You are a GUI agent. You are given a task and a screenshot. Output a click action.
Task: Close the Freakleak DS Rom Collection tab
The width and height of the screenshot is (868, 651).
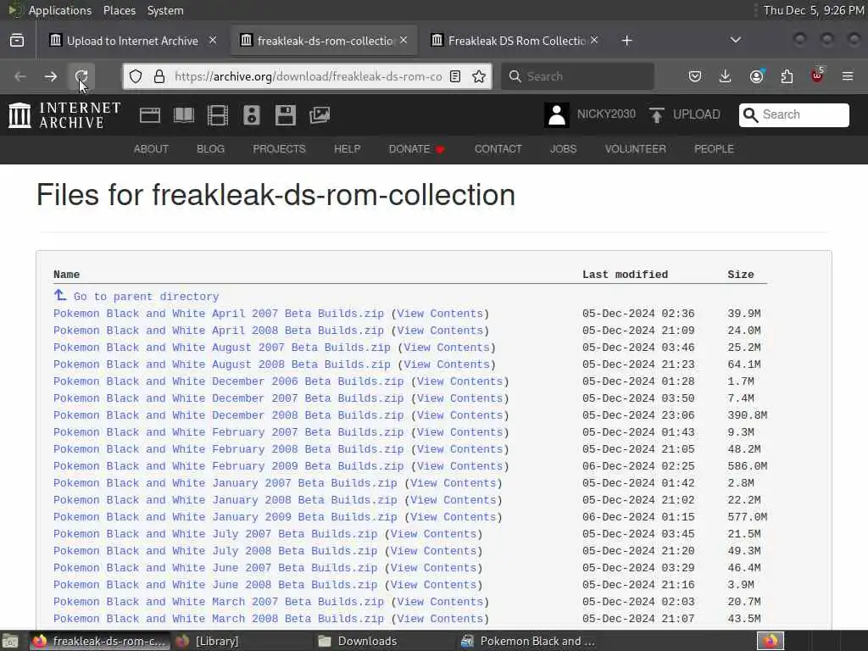(594, 40)
